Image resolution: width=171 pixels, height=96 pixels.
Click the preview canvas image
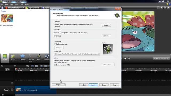[138, 31]
